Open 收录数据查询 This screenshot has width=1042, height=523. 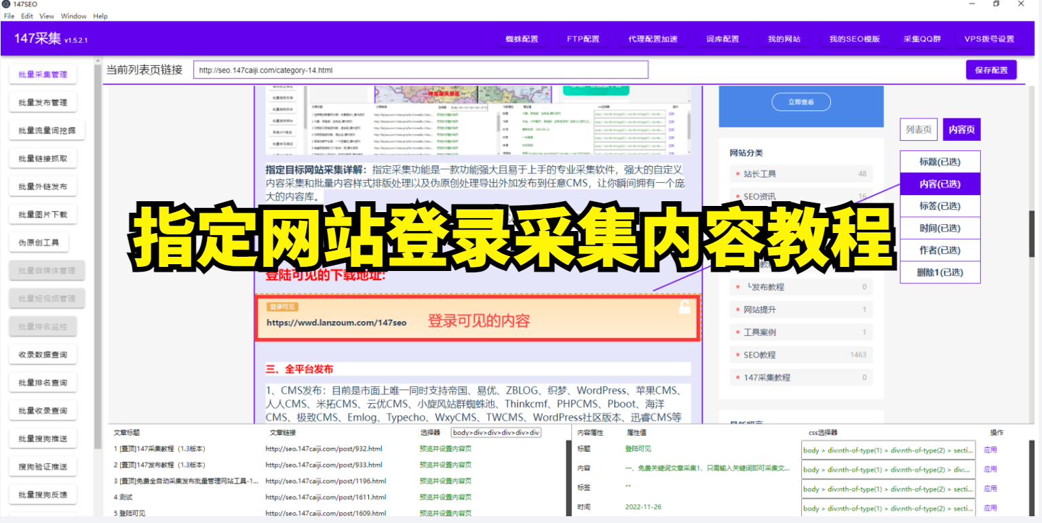click(x=43, y=354)
